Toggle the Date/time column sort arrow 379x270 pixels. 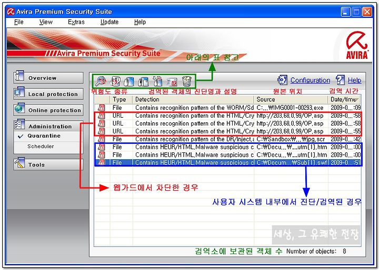356,99
